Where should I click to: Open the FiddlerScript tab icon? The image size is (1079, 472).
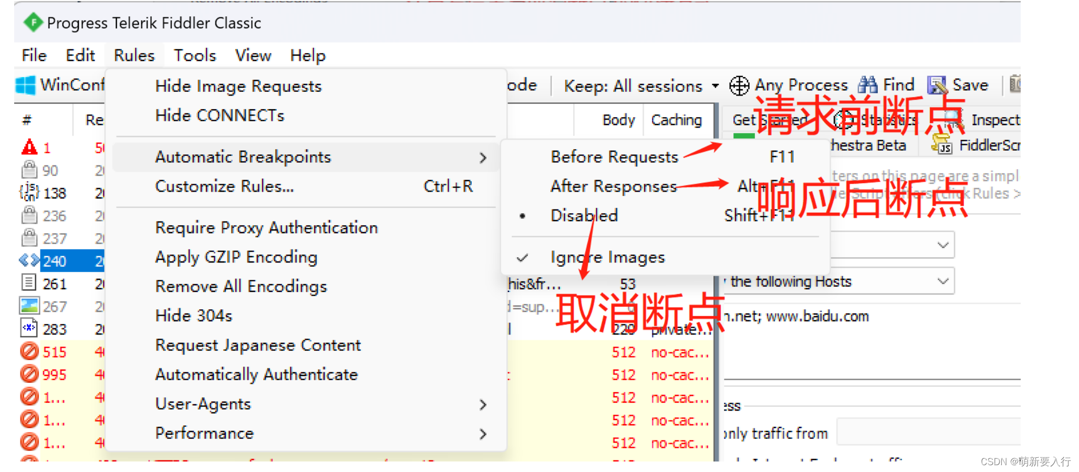[941, 144]
